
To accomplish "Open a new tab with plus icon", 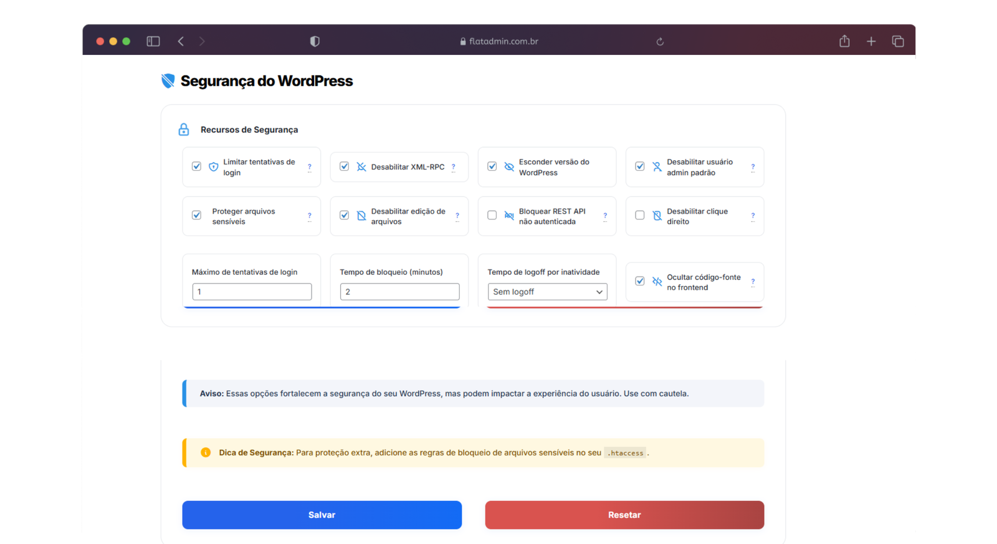I will click(871, 41).
